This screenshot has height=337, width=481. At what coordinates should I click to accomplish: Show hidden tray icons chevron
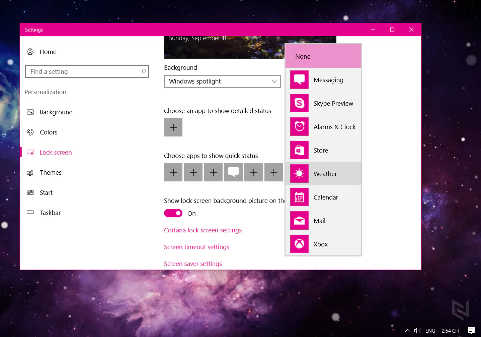(x=407, y=331)
